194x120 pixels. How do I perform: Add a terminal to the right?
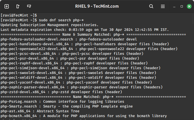[18, 6]
